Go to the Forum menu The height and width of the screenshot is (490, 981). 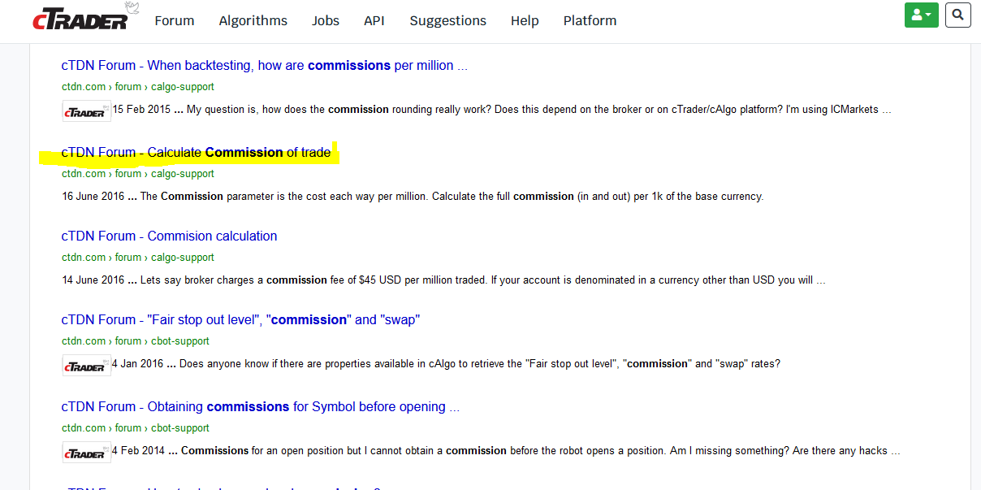click(175, 20)
